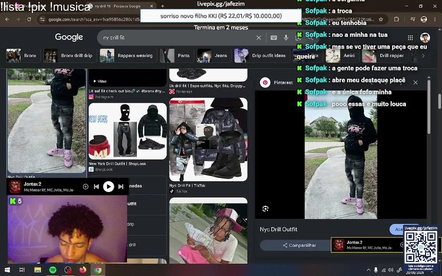Open Google account profile picture
This screenshot has height=276, width=442.
[425, 38]
